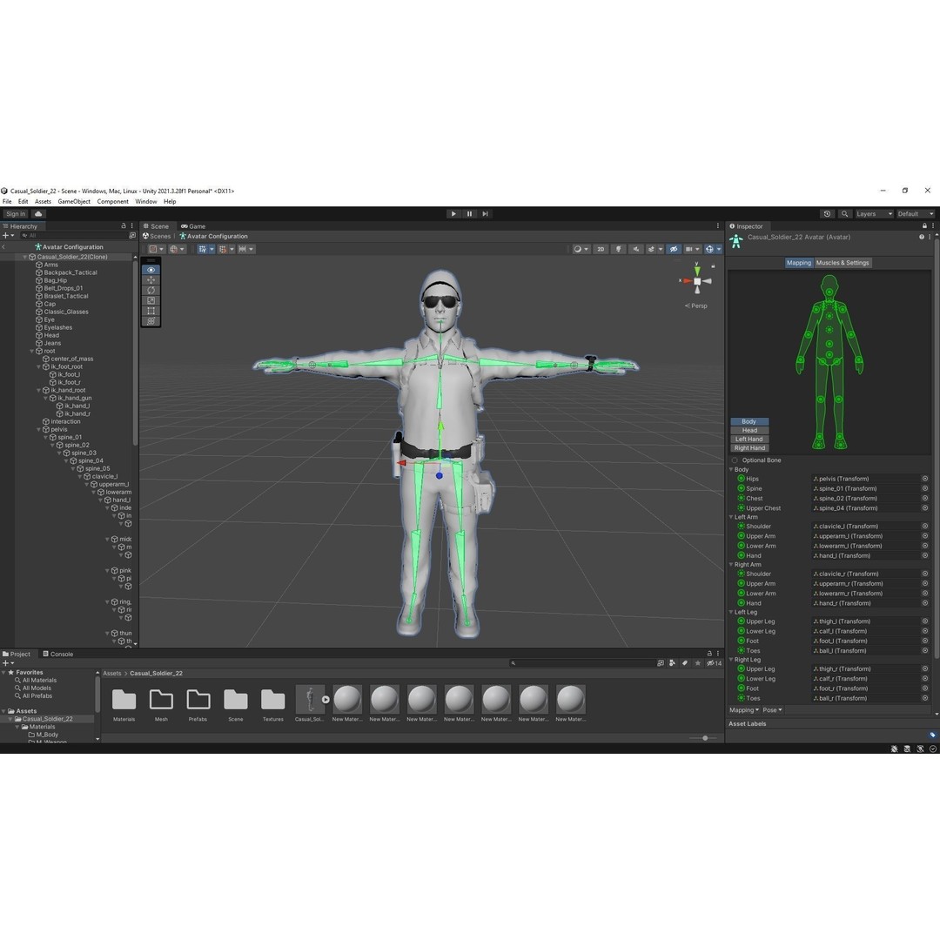Select the Move tool in the Scene toolbar
The height and width of the screenshot is (940, 940).
coord(151,279)
